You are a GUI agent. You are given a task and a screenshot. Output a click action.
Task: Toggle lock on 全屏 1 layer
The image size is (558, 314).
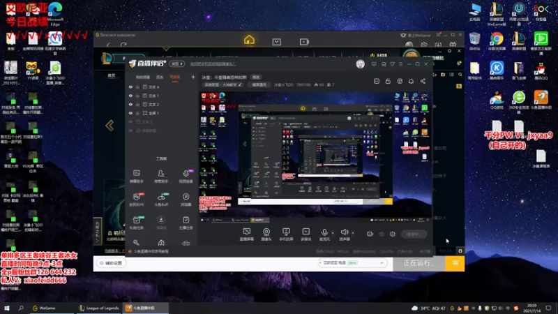click(137, 113)
